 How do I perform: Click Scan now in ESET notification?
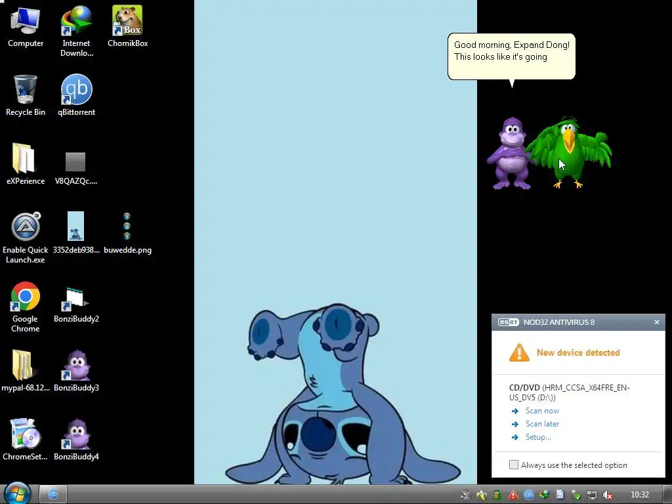click(542, 411)
